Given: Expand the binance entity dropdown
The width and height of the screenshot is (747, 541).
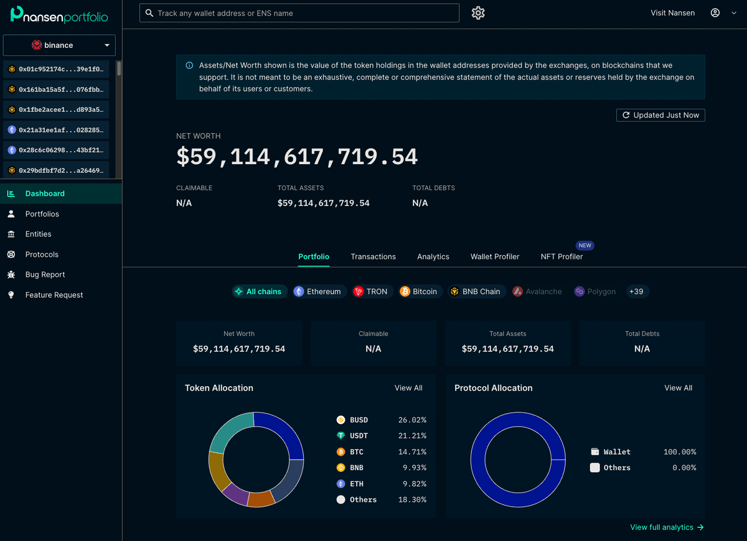Looking at the screenshot, I should [x=59, y=45].
